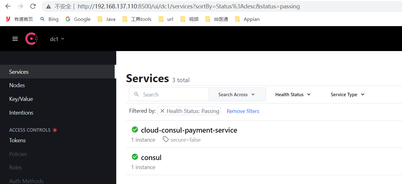402x184 pixels.
Task: Click the secure=false tag text
Action: [x=185, y=140]
